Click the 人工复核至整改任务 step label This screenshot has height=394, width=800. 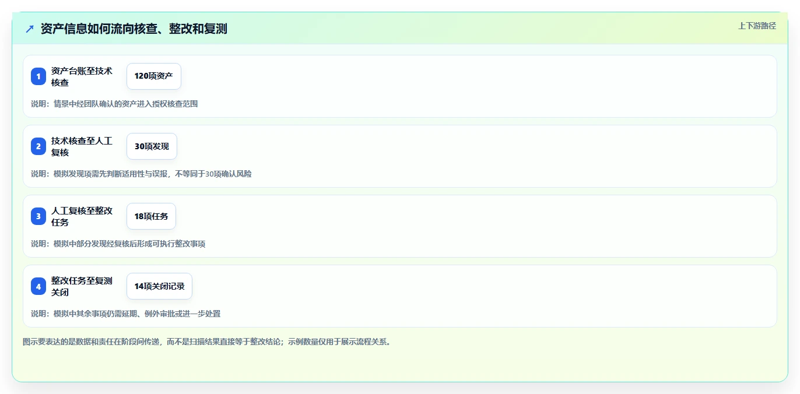[82, 216]
